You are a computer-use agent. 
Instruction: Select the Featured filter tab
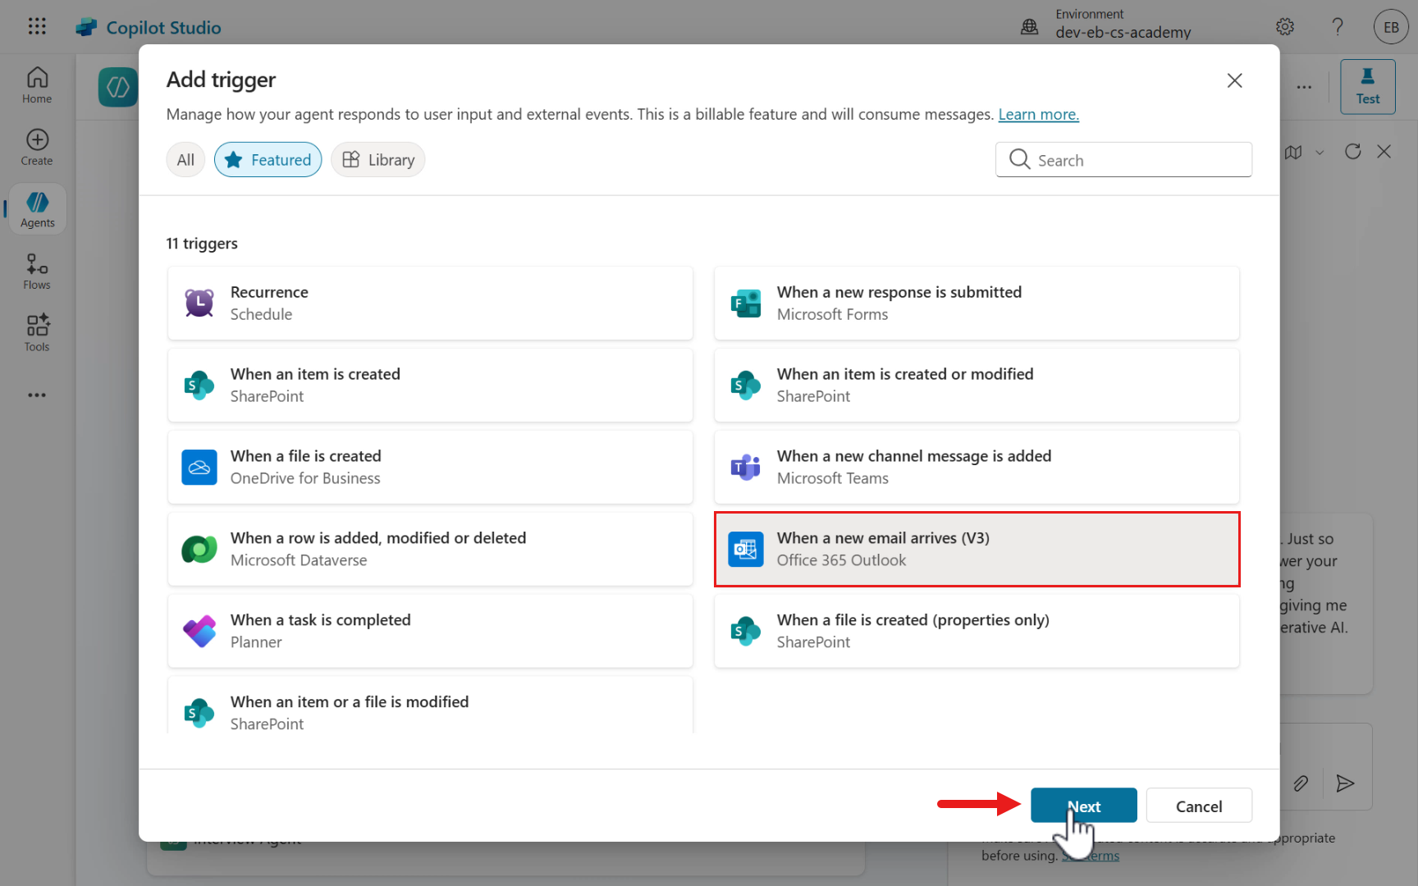(x=268, y=160)
